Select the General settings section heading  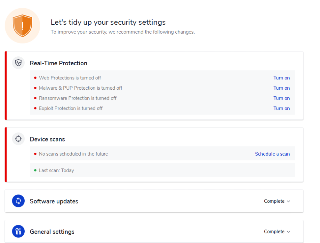pos(52,232)
